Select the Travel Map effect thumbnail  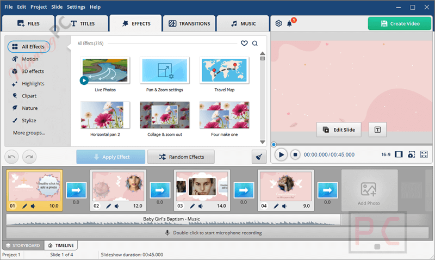(224, 71)
